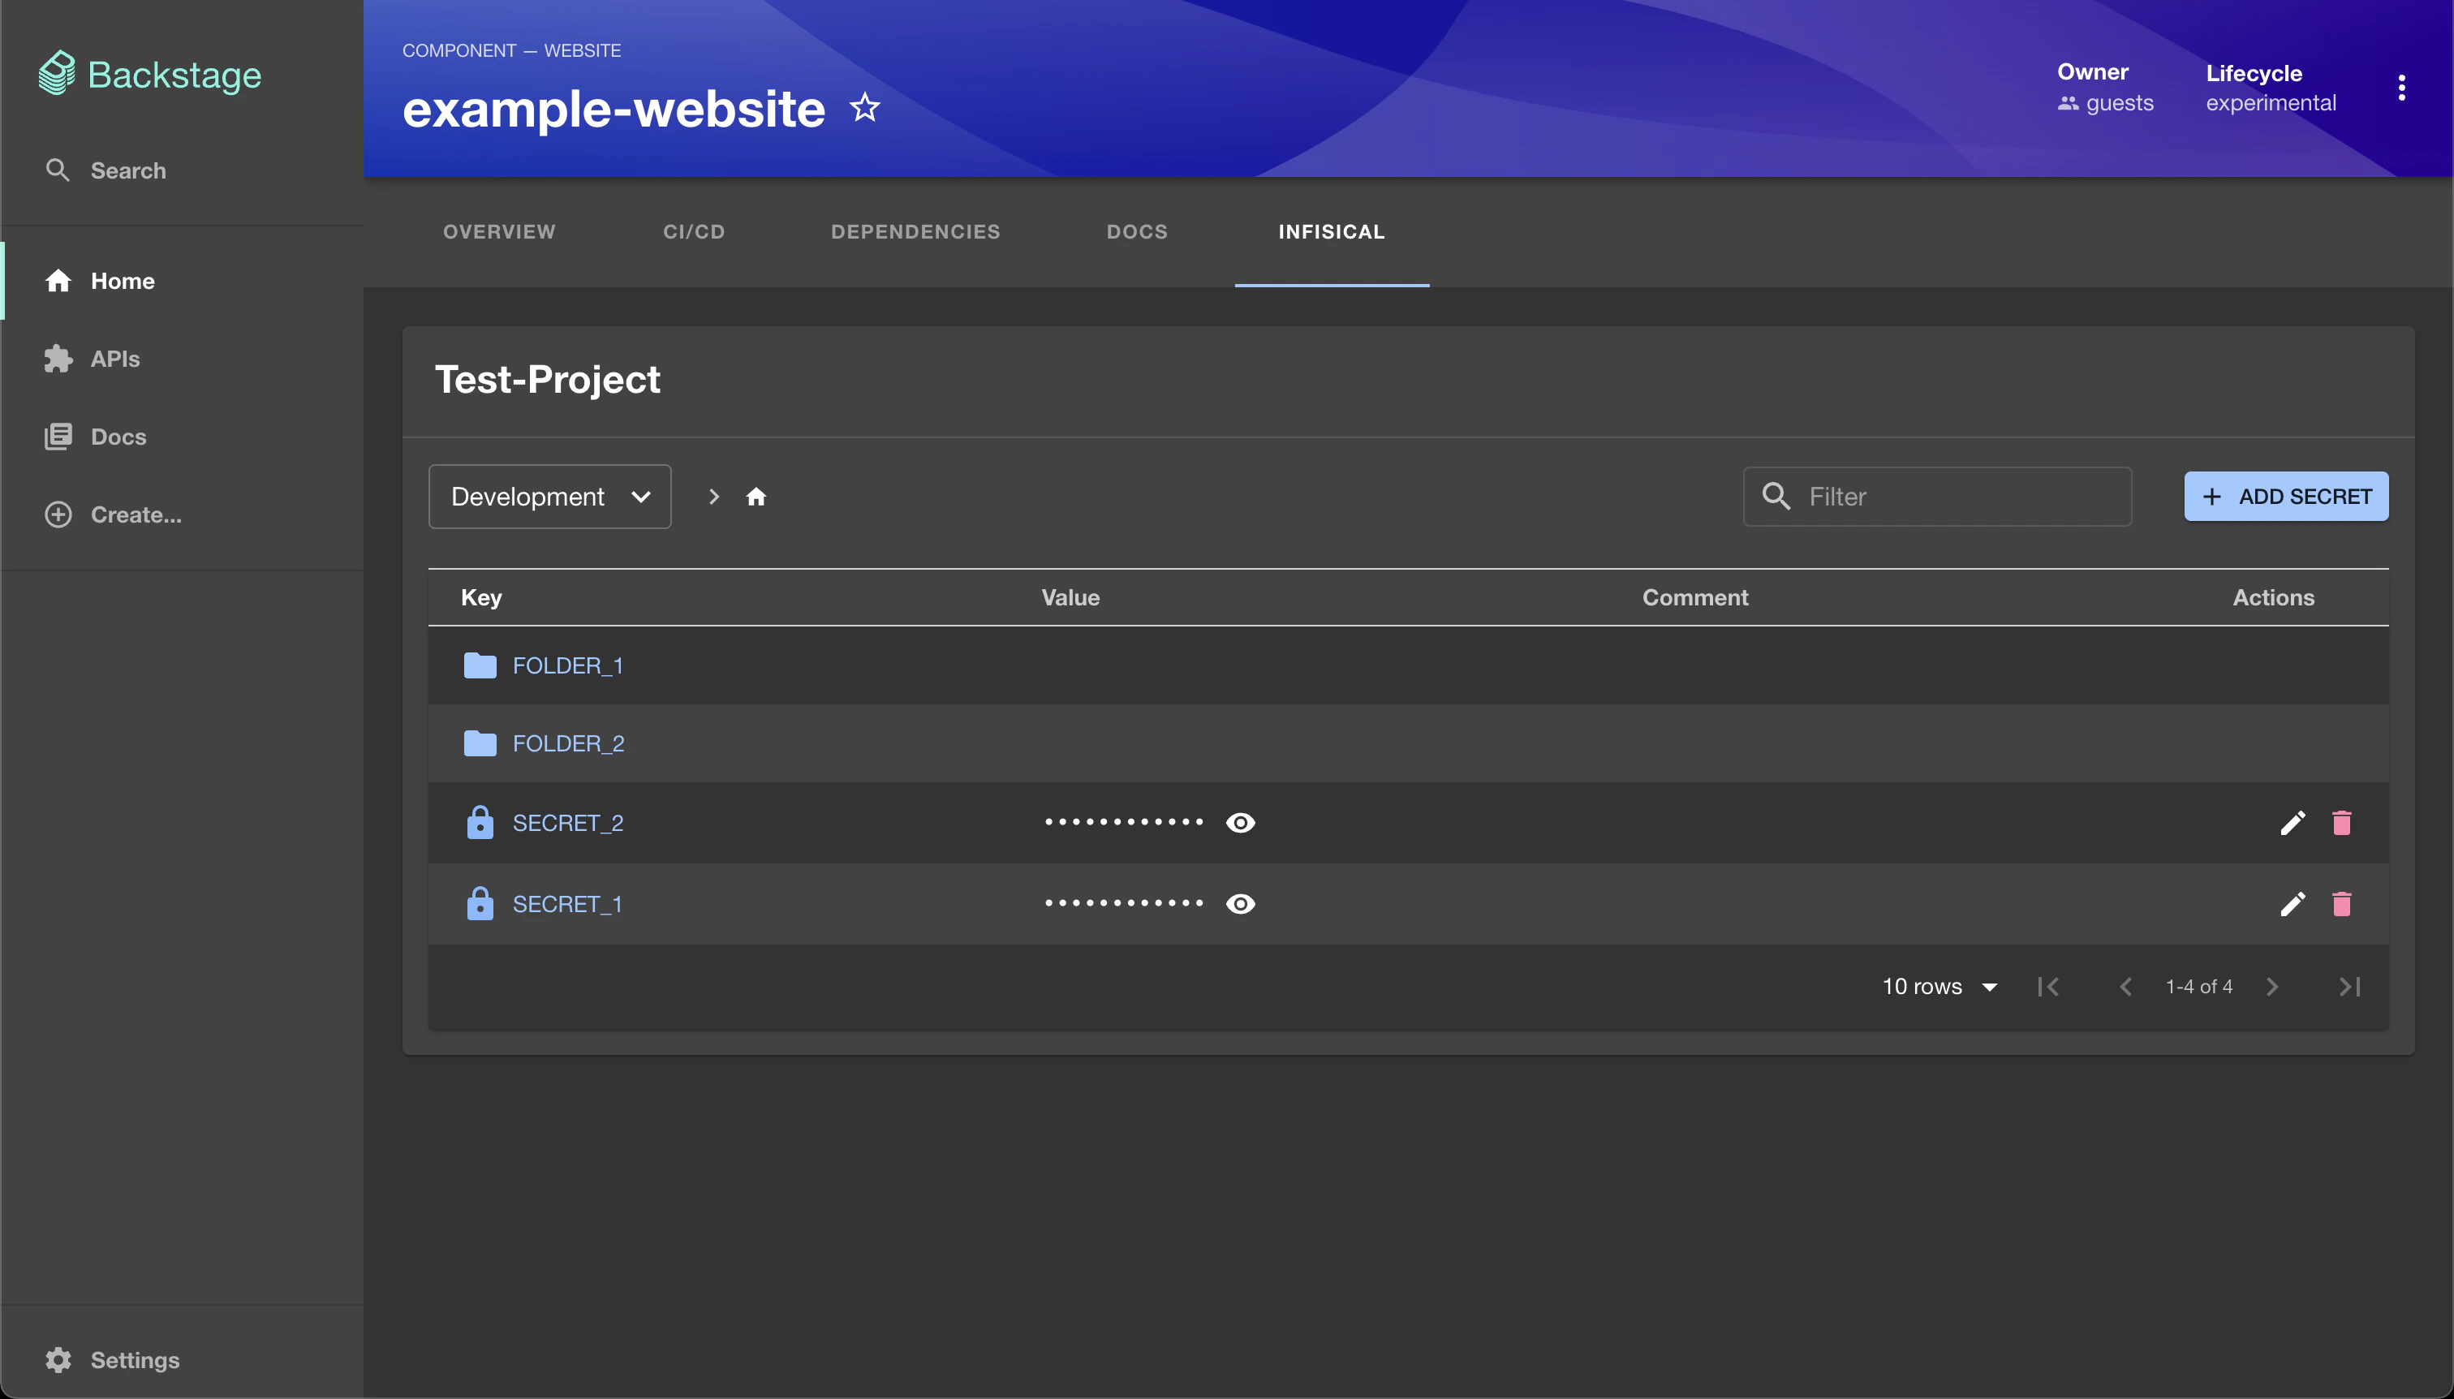Delete SECRET_2 with the trash icon
This screenshot has height=1399, width=2454.
point(2341,823)
